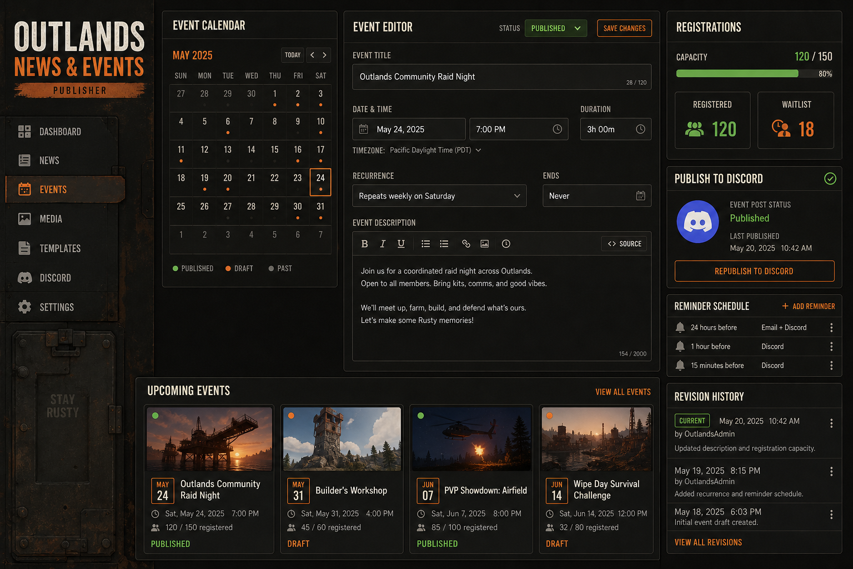
Task: Apply bold formatting in description toolbar
Action: (365, 244)
